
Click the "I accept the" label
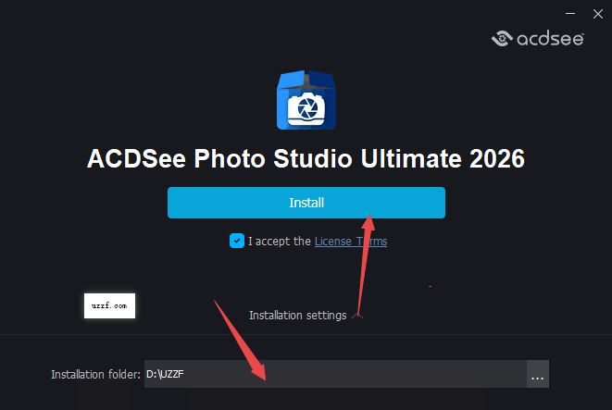tap(279, 242)
